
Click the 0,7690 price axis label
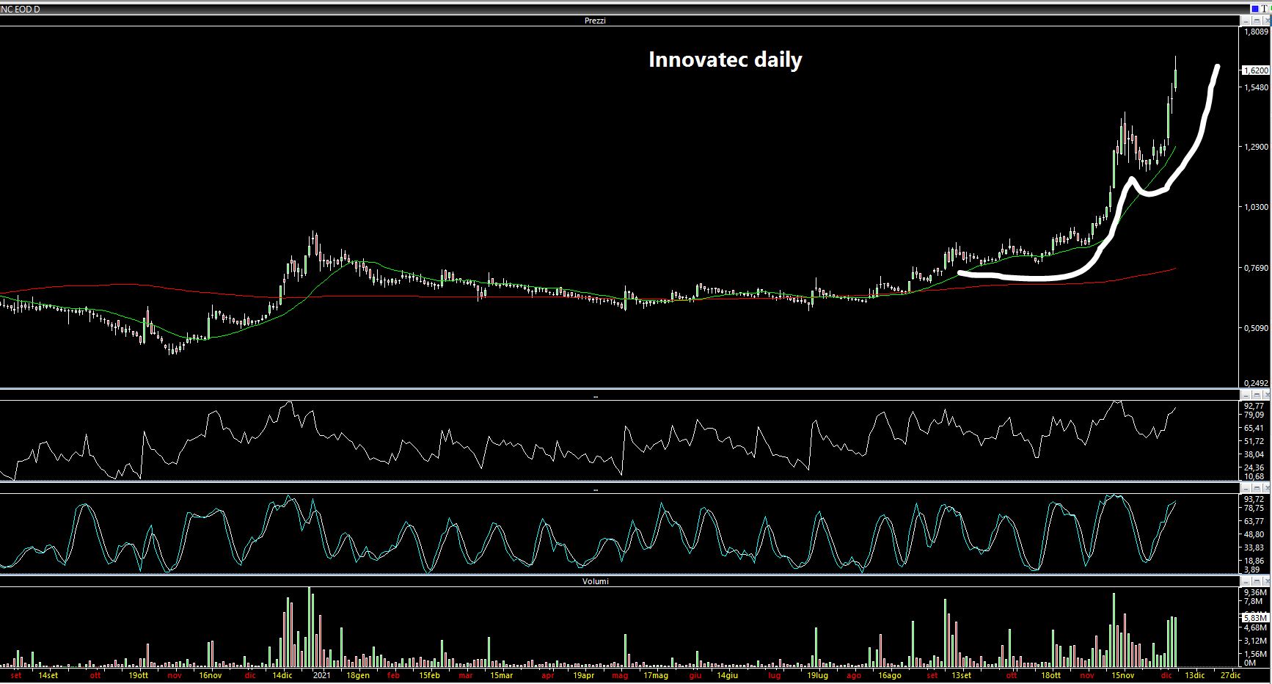coord(1256,269)
